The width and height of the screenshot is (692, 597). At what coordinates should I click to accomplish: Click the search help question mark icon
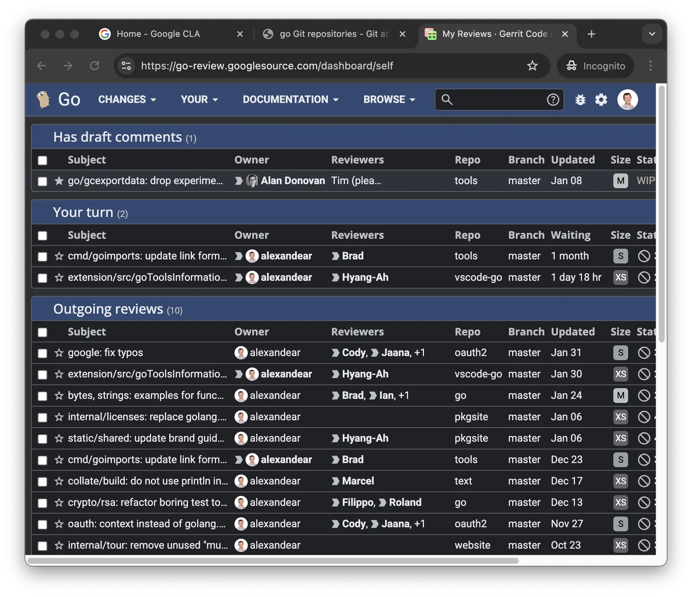(553, 100)
